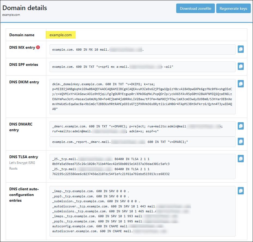Image resolution: width=253 pixels, height=242 pixels.
Task: Click in the DKIM public key text block
Action: (x=142, y=96)
